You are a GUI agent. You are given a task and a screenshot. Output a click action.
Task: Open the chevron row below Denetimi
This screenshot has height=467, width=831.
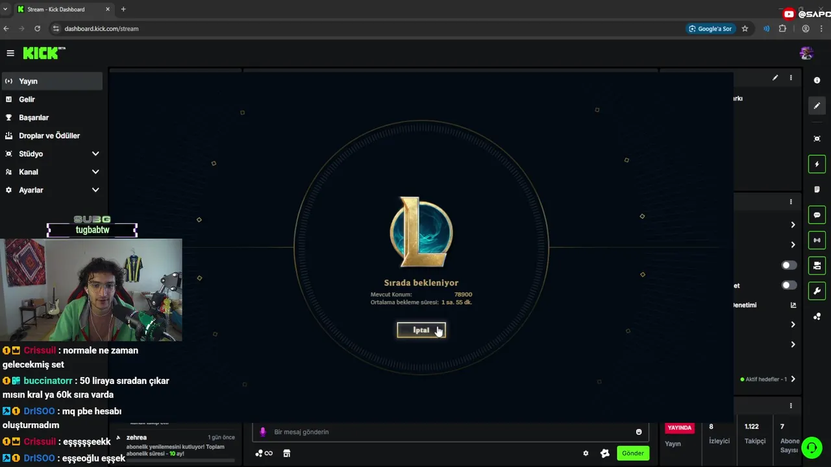(x=793, y=324)
